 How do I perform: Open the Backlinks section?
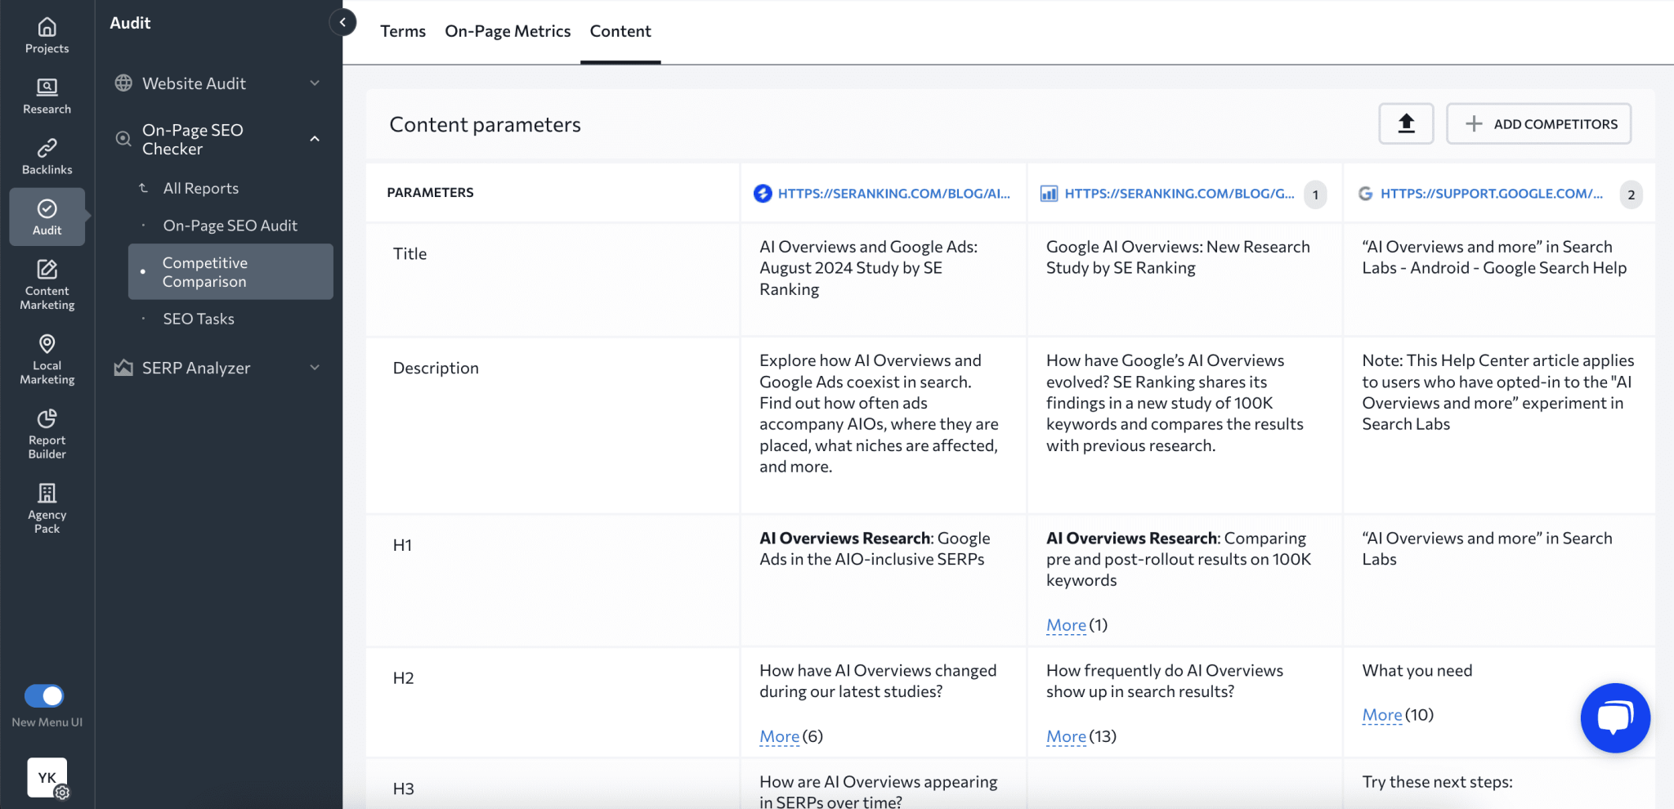(x=47, y=154)
